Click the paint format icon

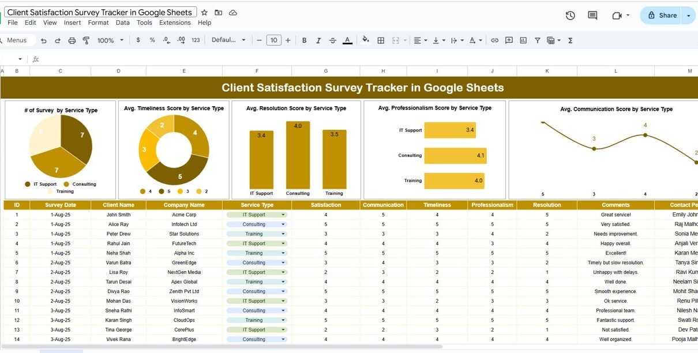[86, 40]
